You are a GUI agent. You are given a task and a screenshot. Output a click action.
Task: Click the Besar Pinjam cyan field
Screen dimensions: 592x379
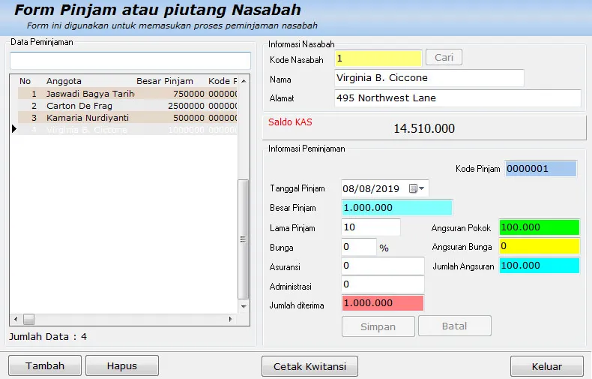[x=397, y=208]
